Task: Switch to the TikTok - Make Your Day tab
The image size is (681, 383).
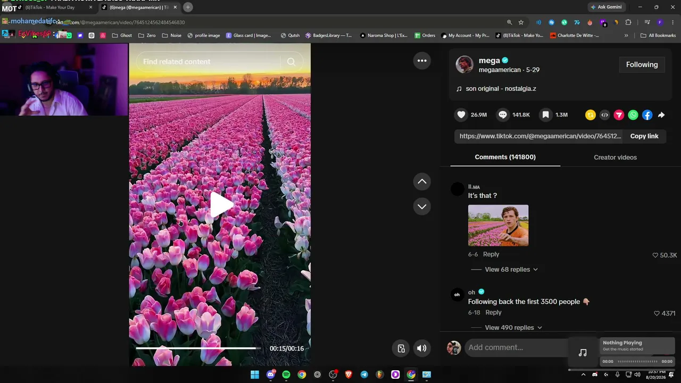Action: 55,7
